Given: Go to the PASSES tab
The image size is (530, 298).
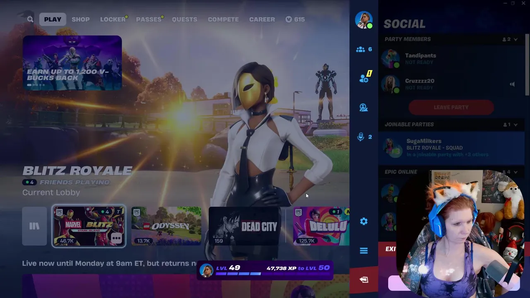Looking at the screenshot, I should coord(149,19).
